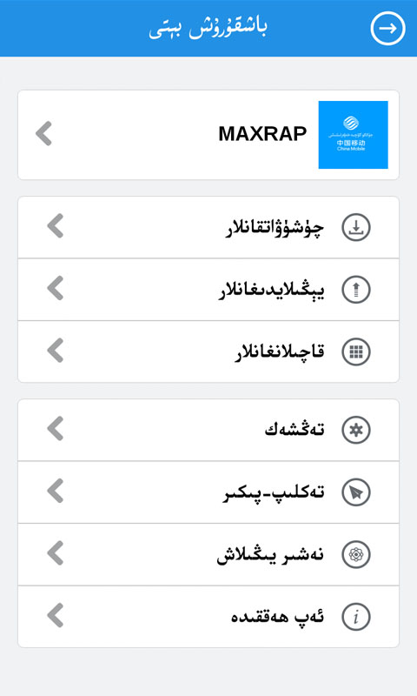Expand chevron on the grid apps row

click(x=56, y=351)
